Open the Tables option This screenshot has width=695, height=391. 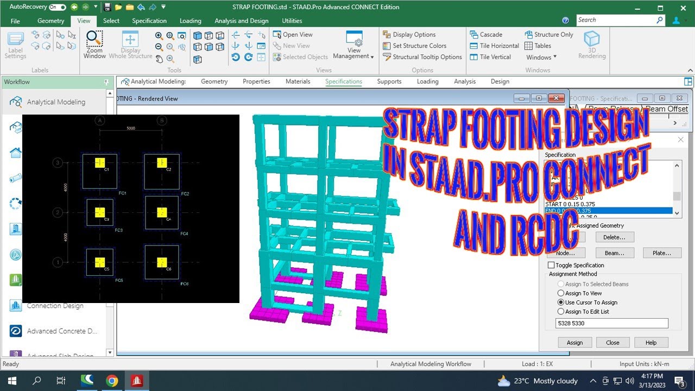click(x=538, y=46)
